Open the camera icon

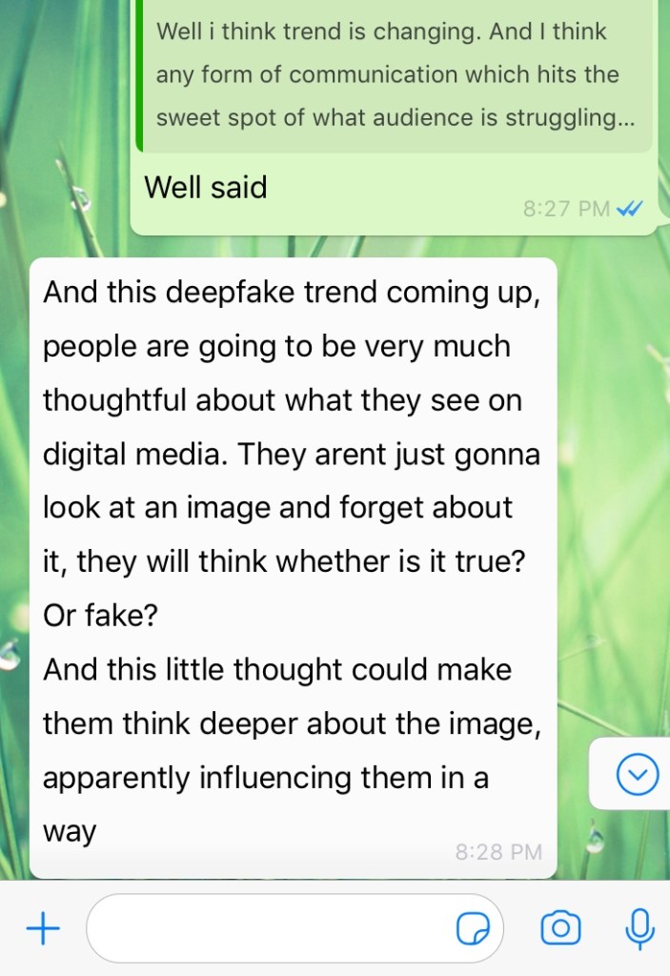(560, 928)
